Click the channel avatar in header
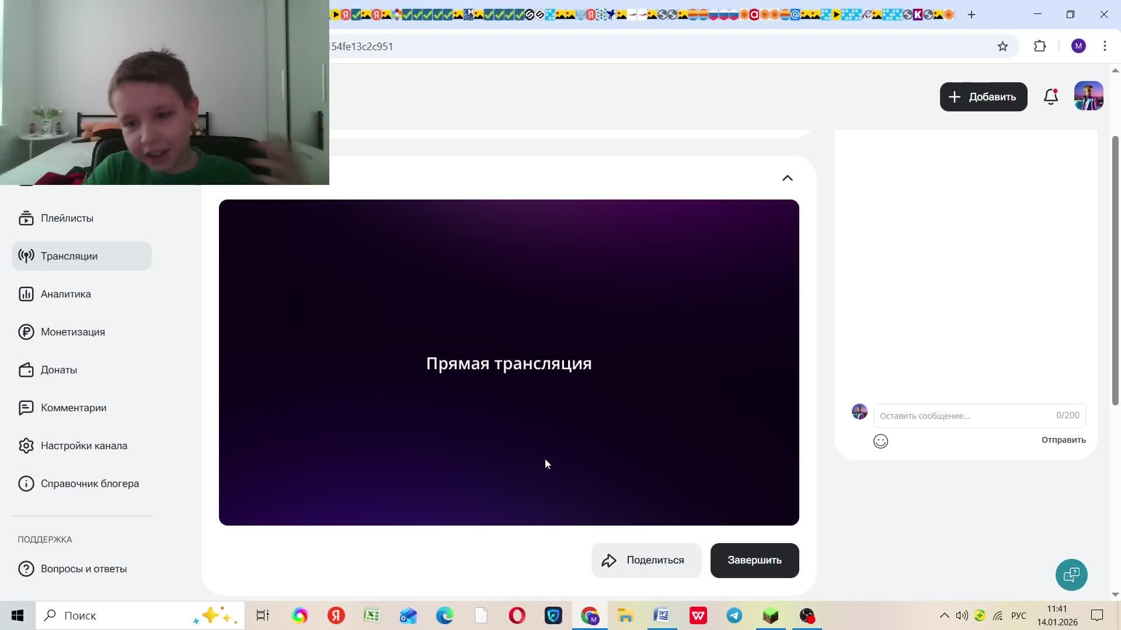The image size is (1121, 630). pyautogui.click(x=1088, y=96)
